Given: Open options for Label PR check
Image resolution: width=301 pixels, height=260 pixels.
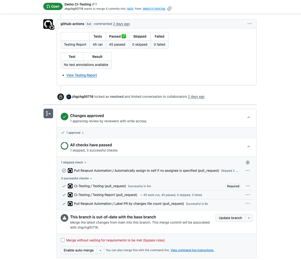Looking at the screenshot, I should click(x=248, y=204).
